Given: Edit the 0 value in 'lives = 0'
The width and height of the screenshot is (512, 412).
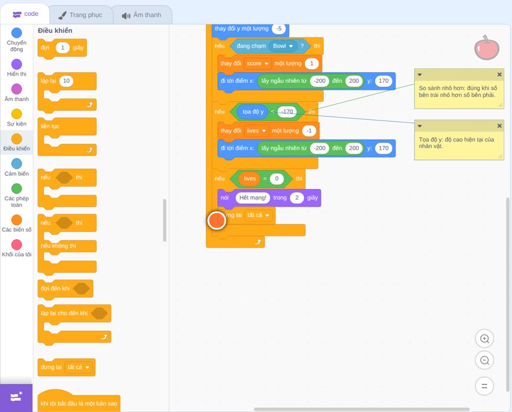Looking at the screenshot, I should (x=276, y=178).
